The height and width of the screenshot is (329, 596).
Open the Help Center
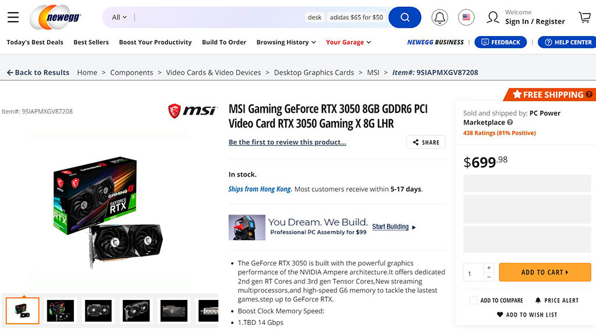(x=567, y=42)
